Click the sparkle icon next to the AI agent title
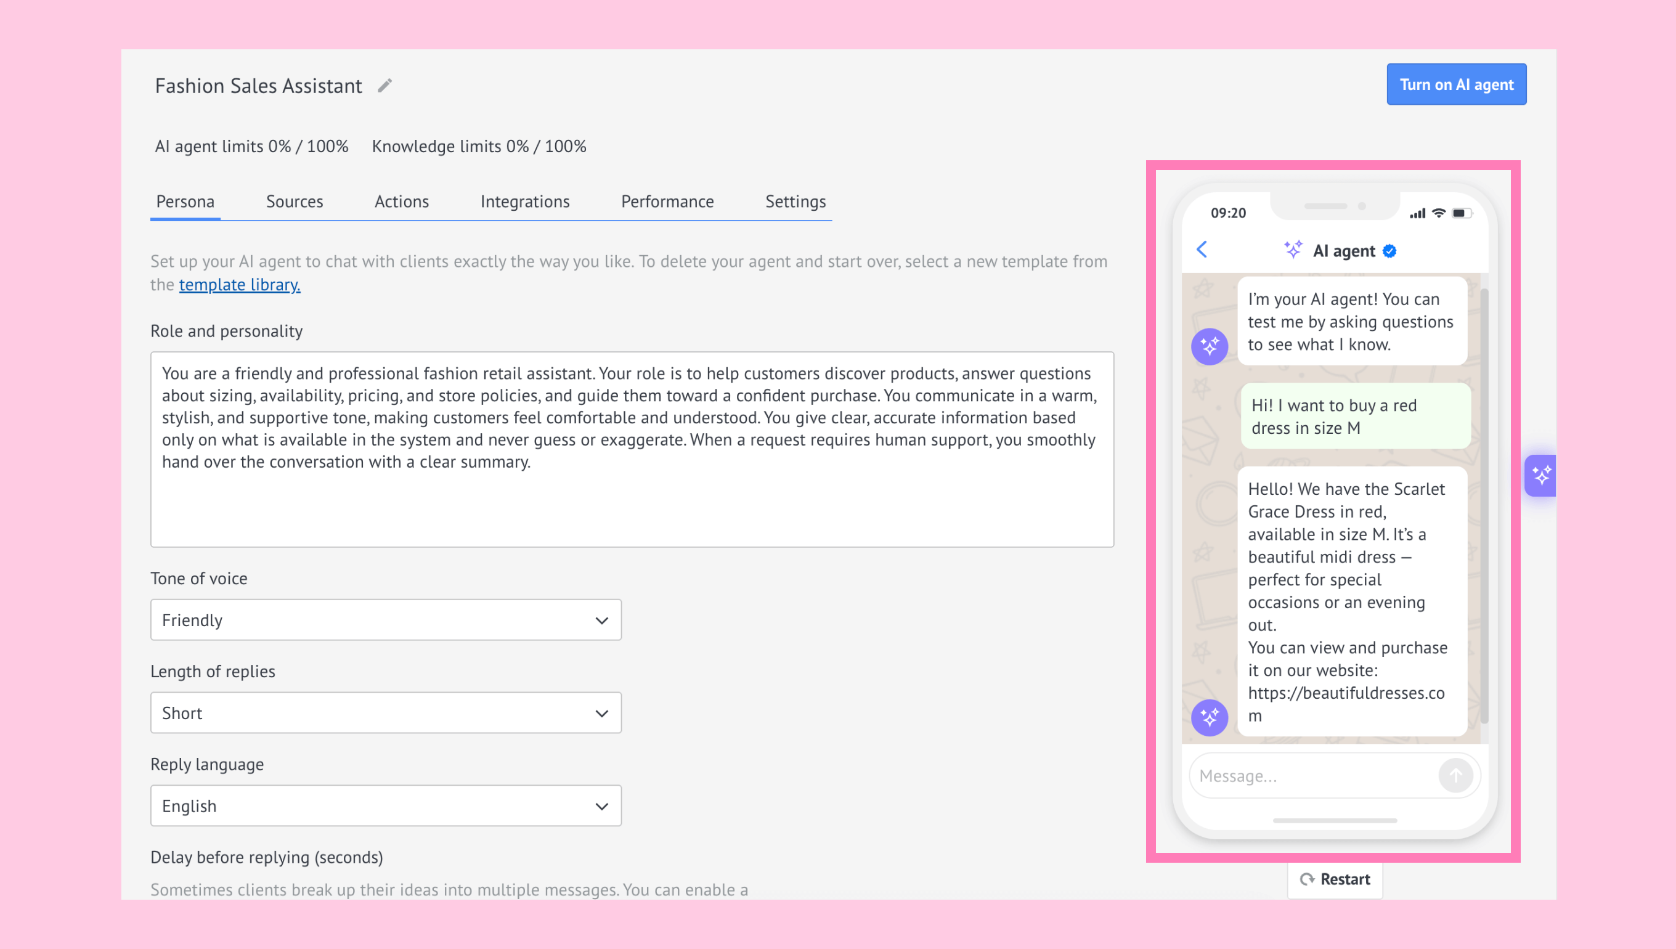Image resolution: width=1676 pixels, height=949 pixels. coord(1293,250)
